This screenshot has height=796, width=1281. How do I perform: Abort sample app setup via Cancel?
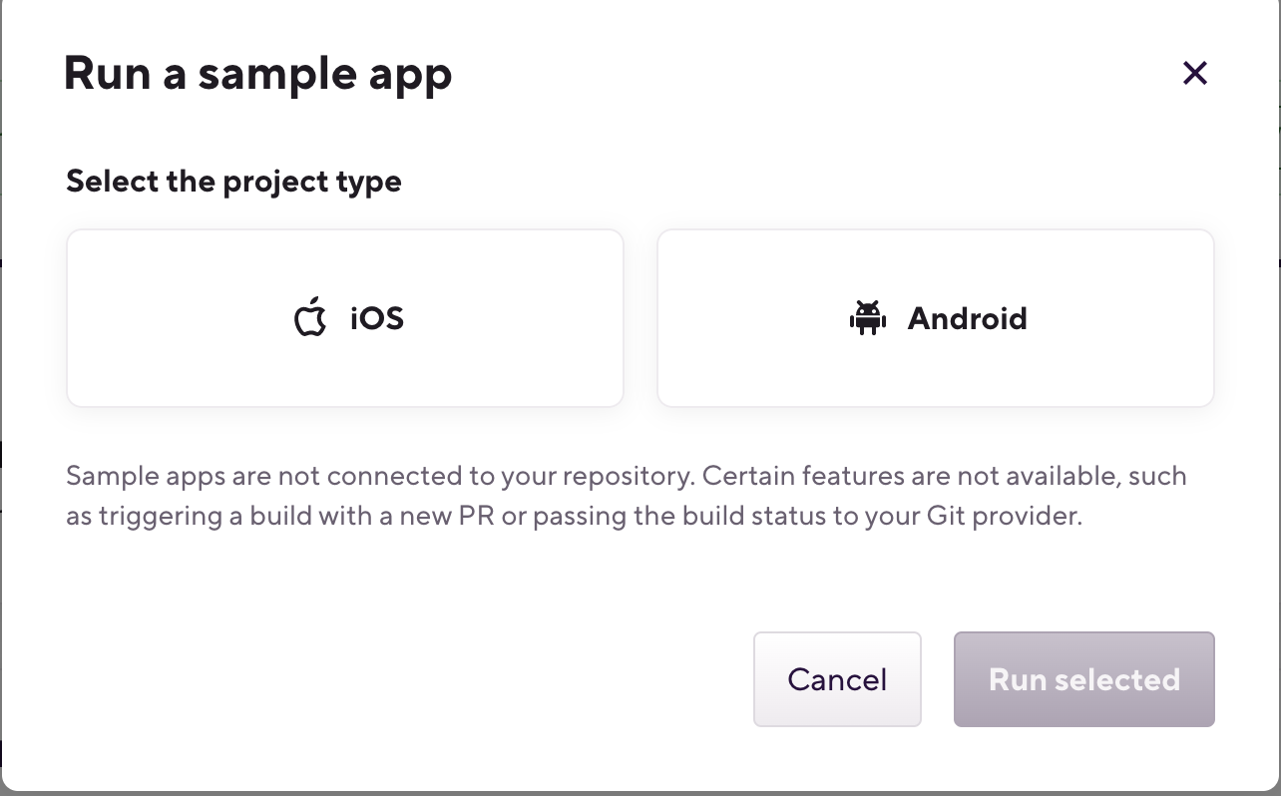[x=837, y=679]
